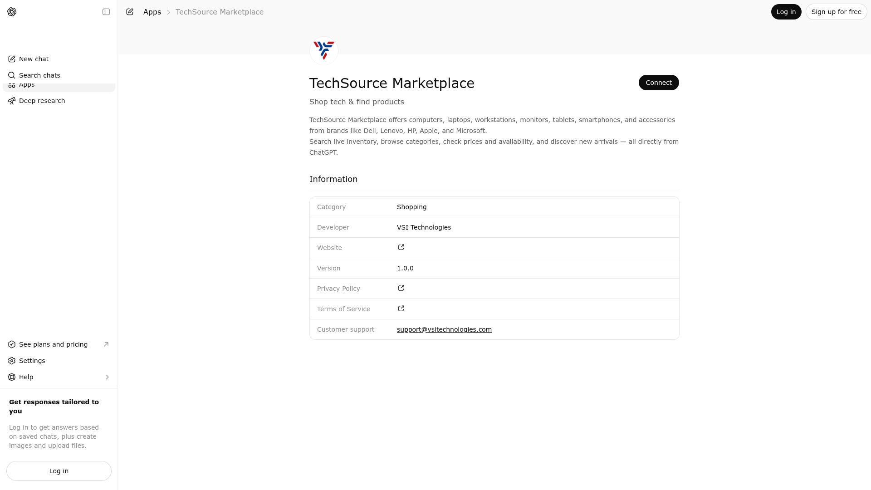
Task: Click the Help lifebuoy icon
Action: (12, 377)
